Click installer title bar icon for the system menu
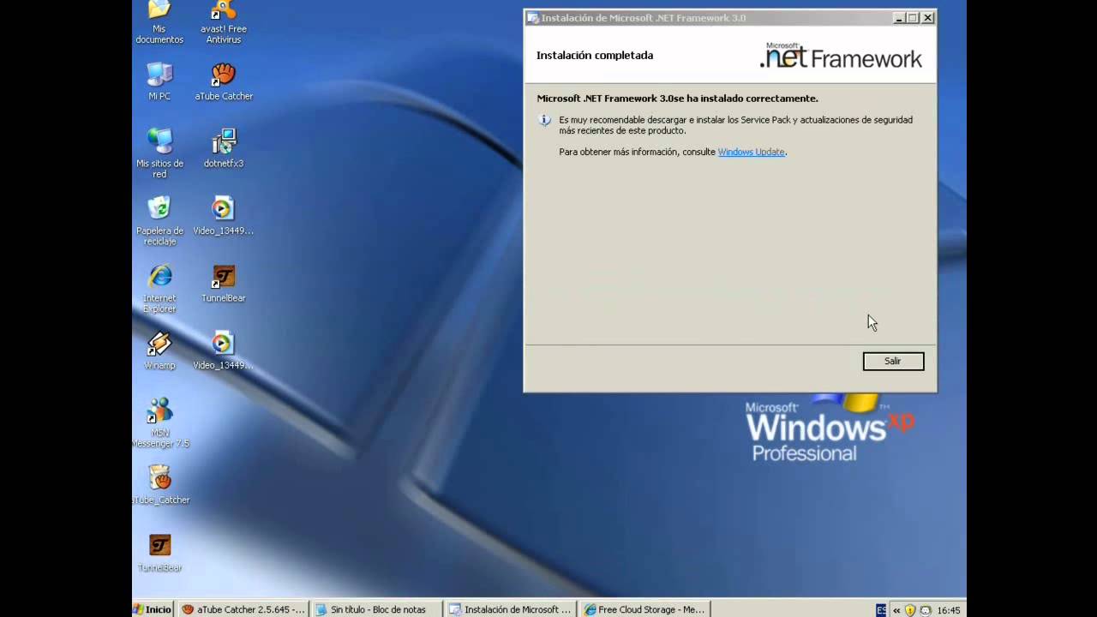Screen dimensions: 1097x617 533,18
